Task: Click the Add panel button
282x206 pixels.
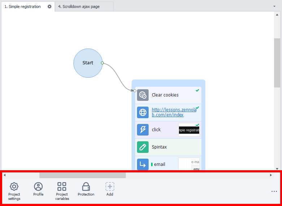Action: 110,189
